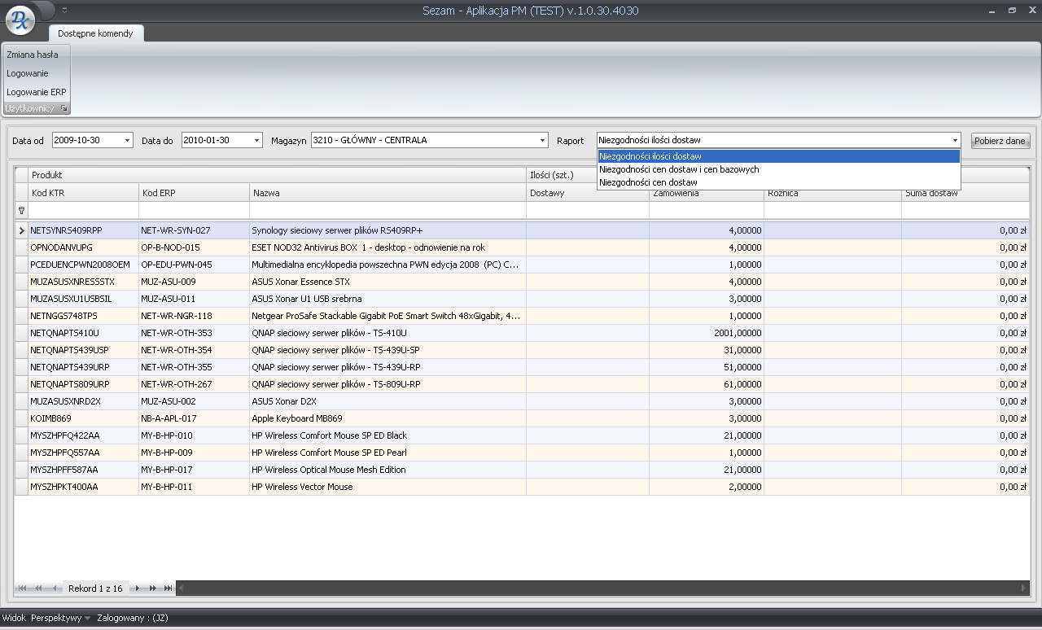Click the Produkt band header
1042x630 pixels.
[x=277, y=175]
